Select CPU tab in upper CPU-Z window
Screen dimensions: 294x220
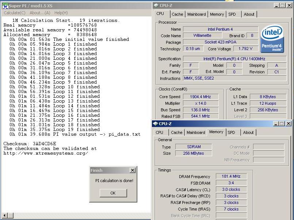160,13
